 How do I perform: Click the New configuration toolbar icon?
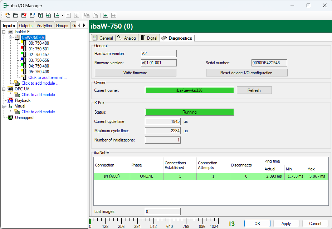[x=8, y=15]
